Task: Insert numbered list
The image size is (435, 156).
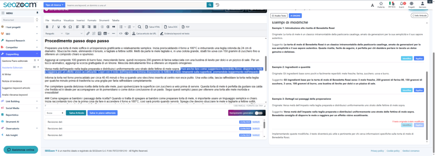Action: point(130,27)
